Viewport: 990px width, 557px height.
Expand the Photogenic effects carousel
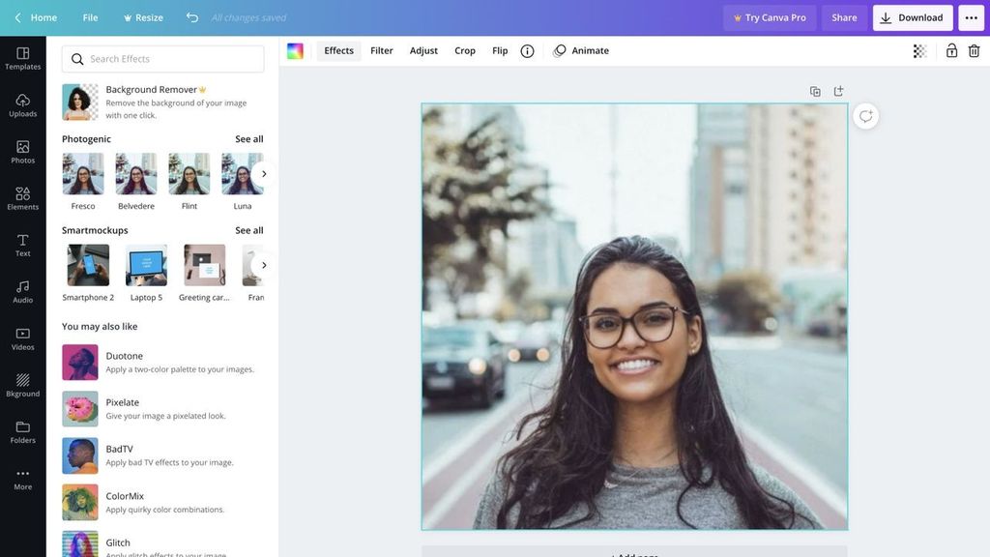(x=262, y=171)
